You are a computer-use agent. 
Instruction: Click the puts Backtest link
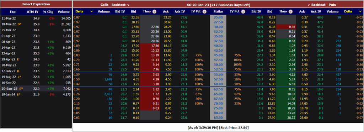pyautogui.click(x=318, y=5)
